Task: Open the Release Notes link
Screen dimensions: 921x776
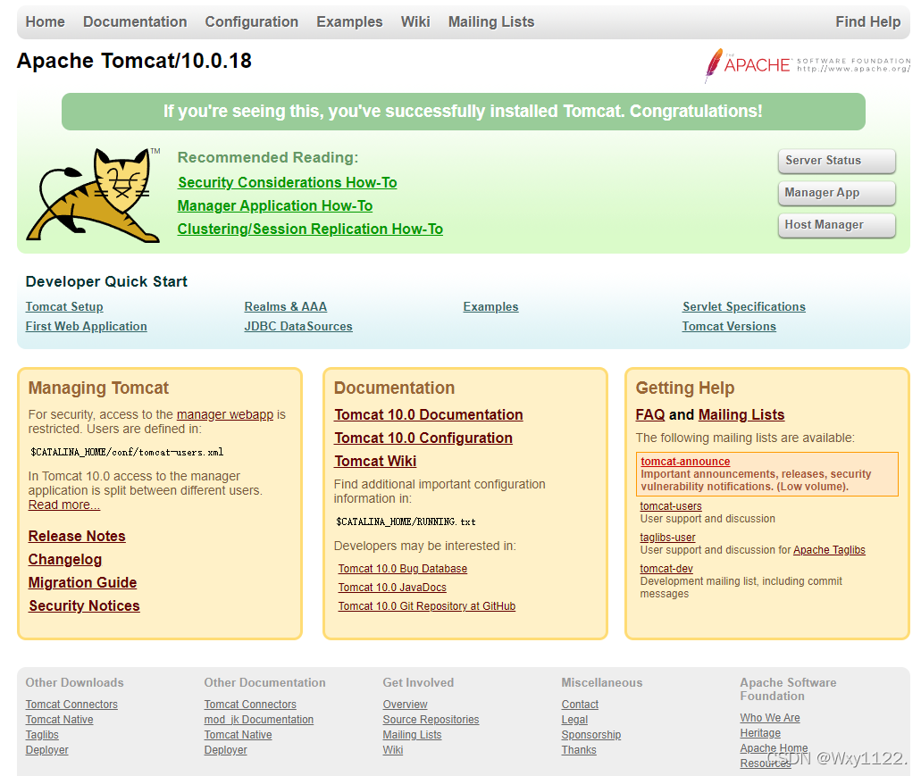Action: (x=77, y=536)
